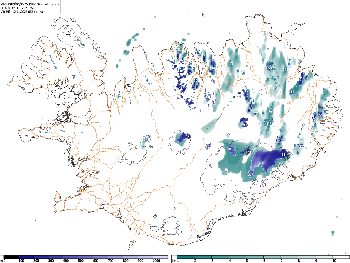Click the '278' visibility value on the map
The height and width of the screenshot is (263, 350).
[x=251, y=175]
